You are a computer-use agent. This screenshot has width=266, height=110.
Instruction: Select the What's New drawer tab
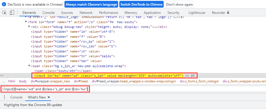37,97
